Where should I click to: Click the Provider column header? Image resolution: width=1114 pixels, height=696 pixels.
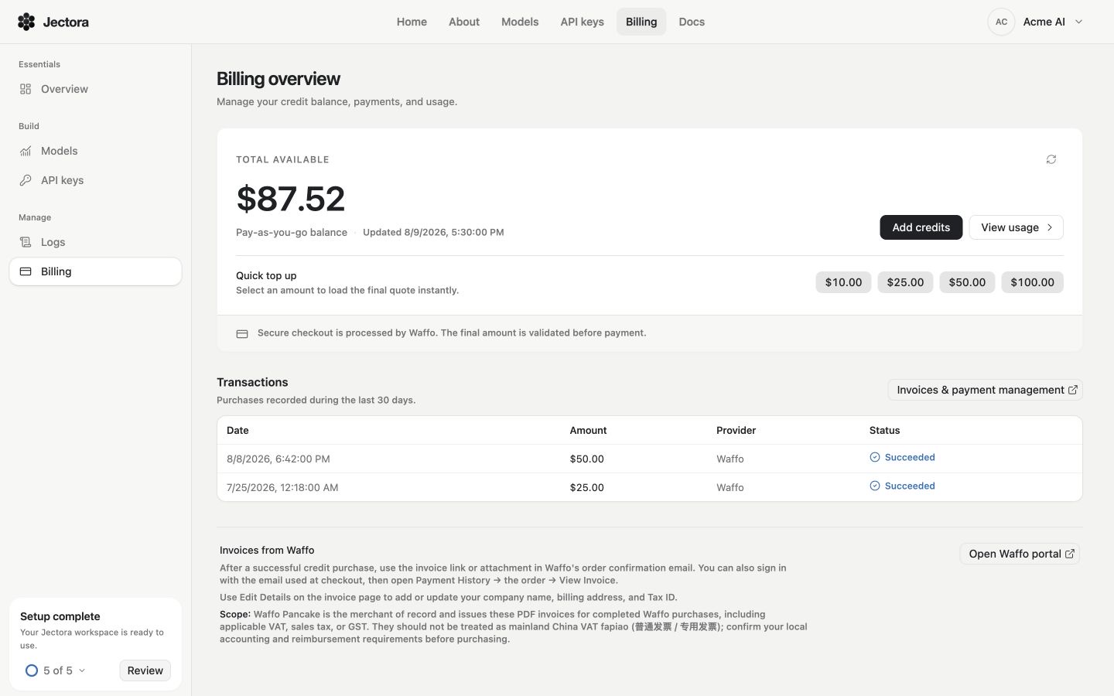point(736,430)
